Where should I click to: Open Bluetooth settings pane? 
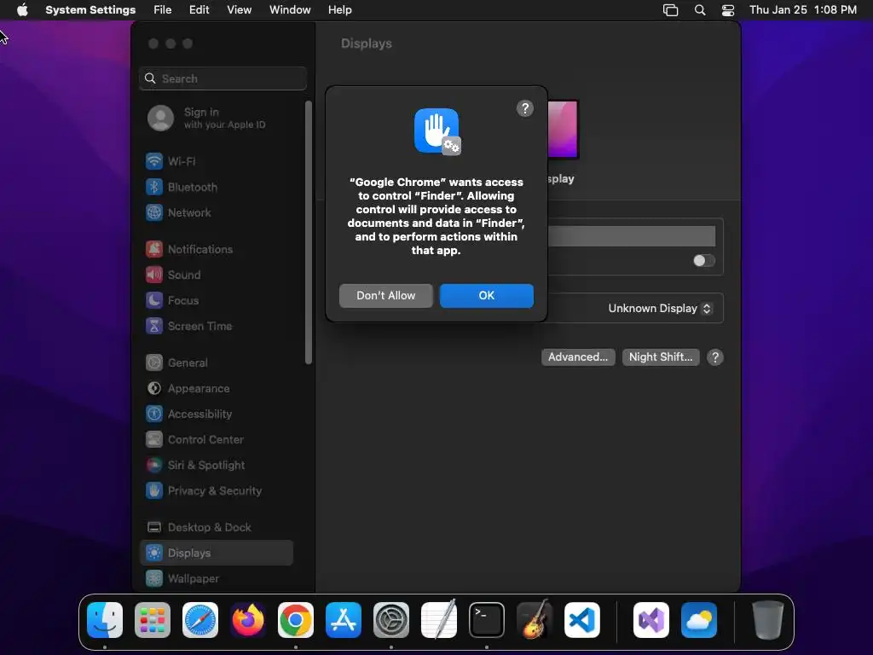(216, 187)
